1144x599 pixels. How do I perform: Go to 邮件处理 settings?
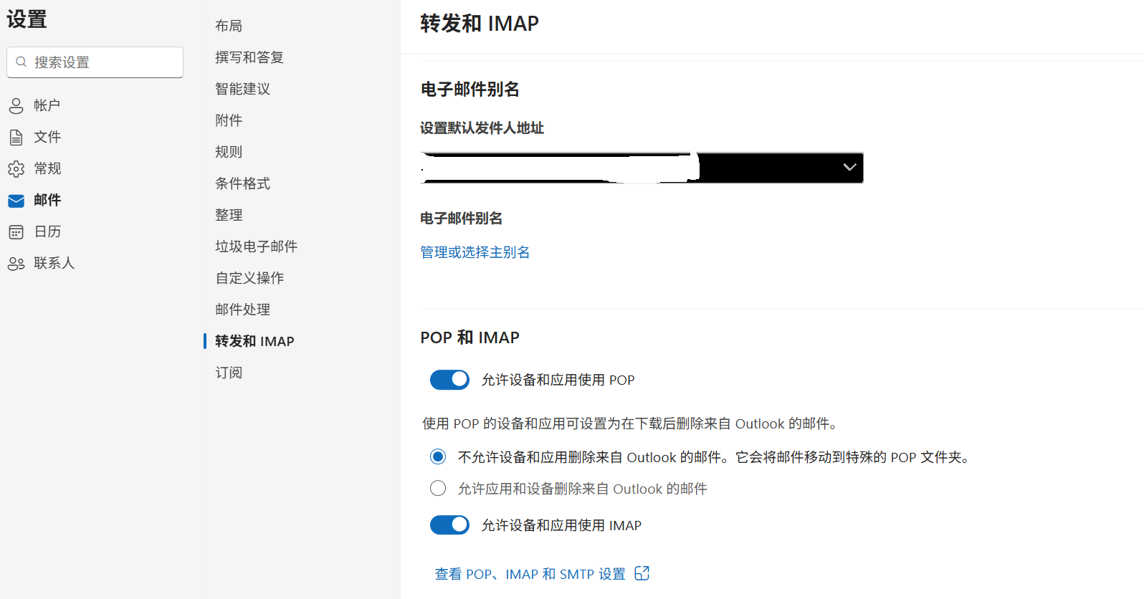pyautogui.click(x=242, y=310)
